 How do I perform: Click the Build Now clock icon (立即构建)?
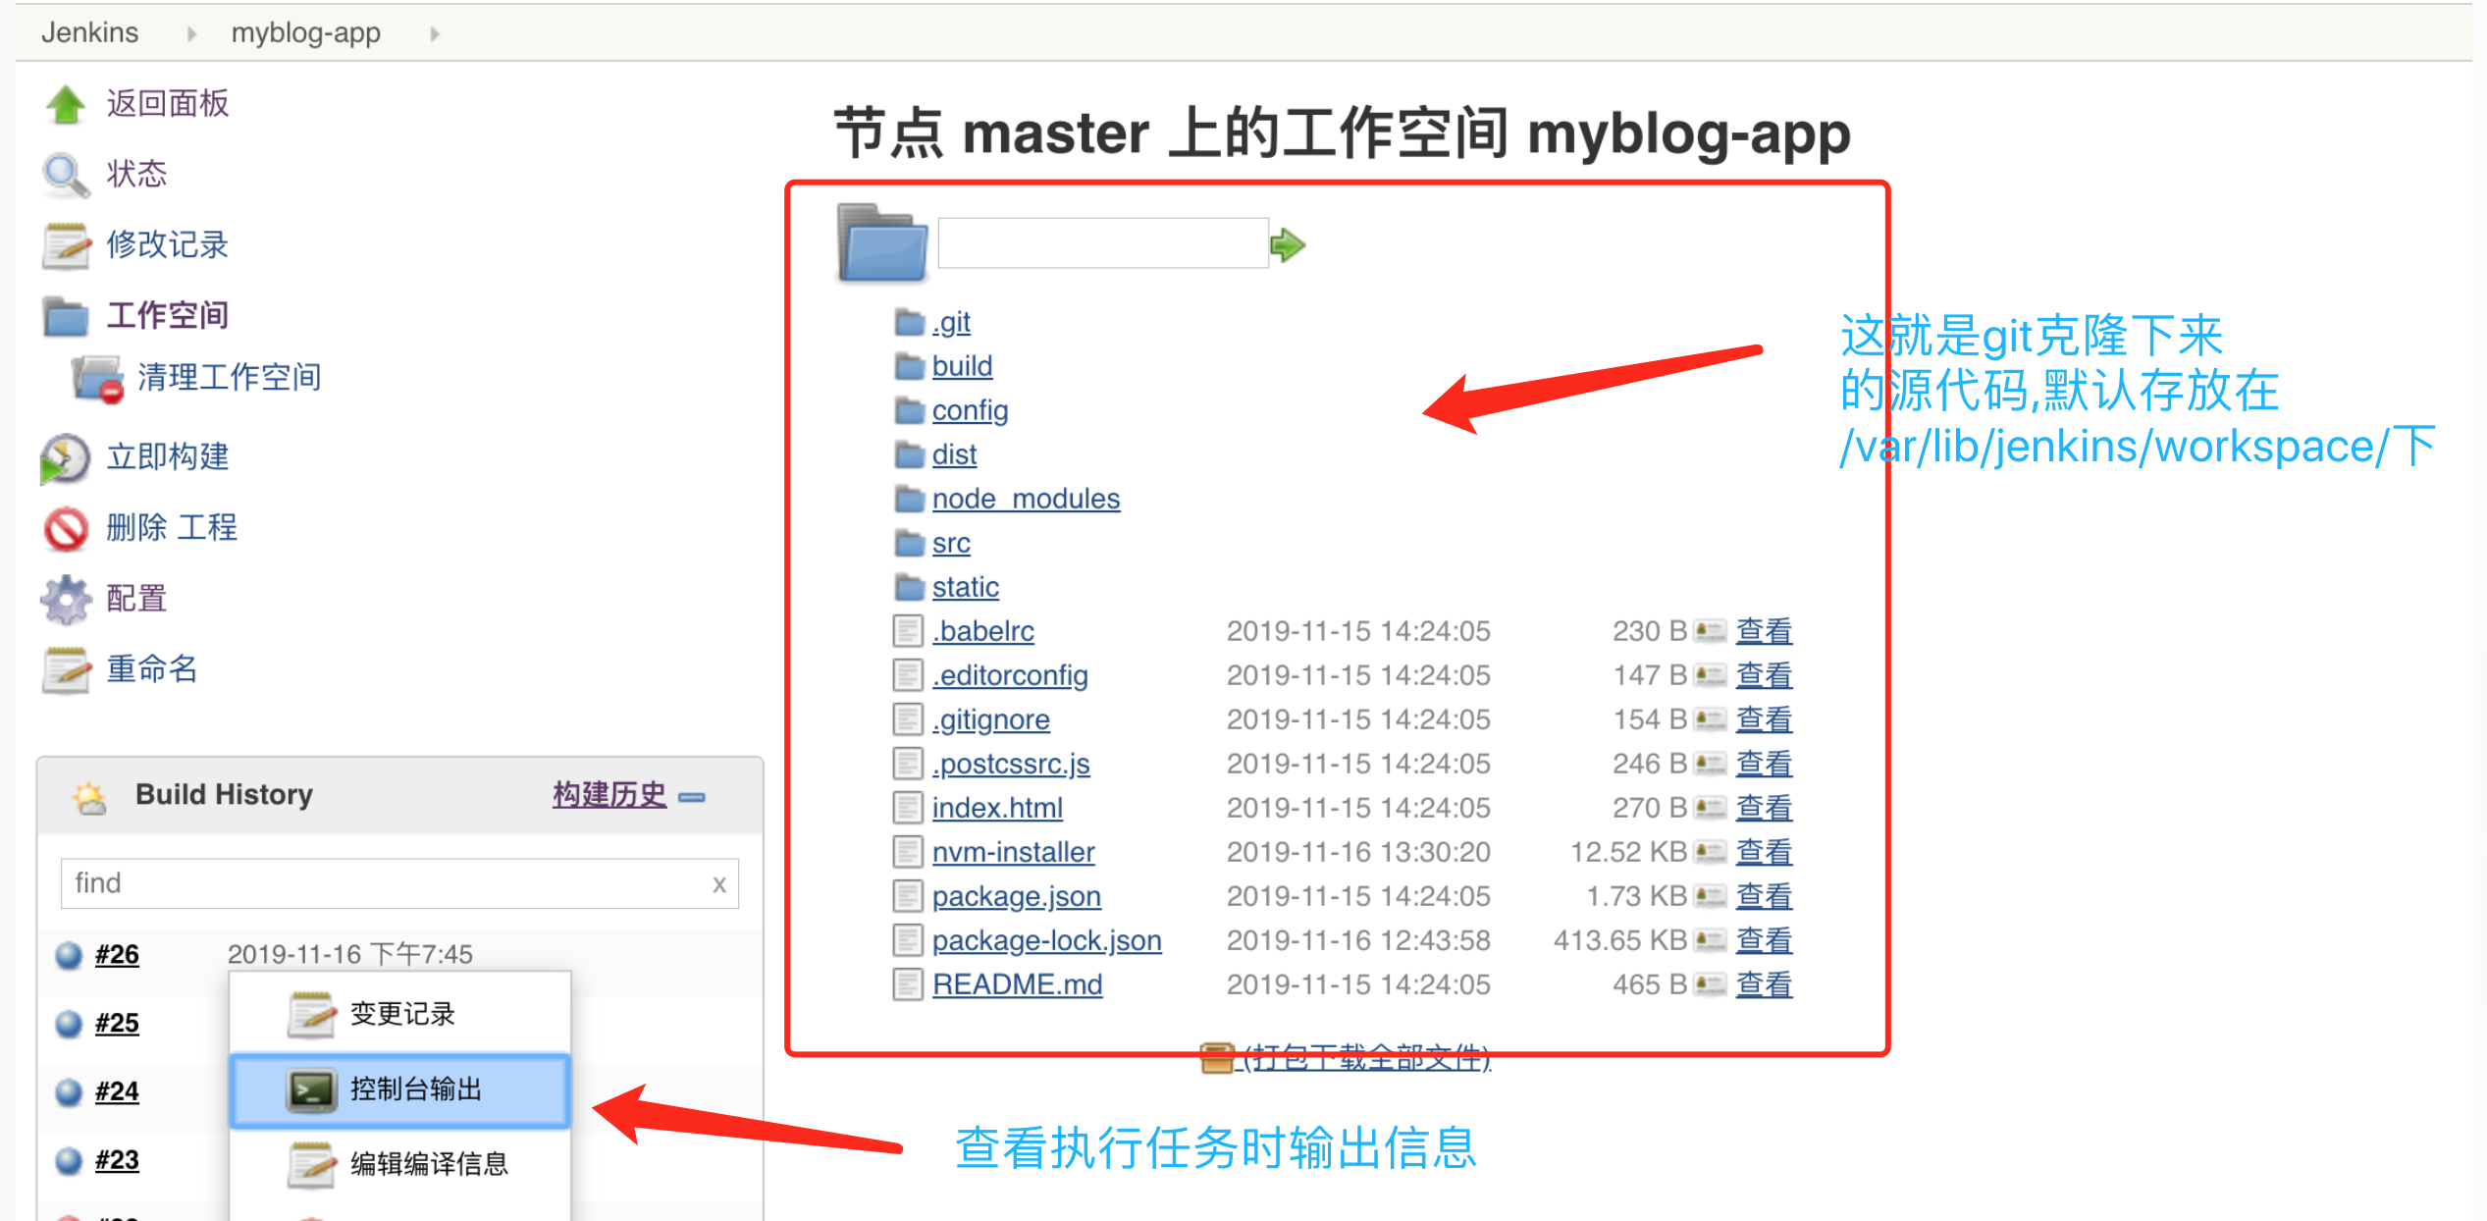tap(66, 457)
